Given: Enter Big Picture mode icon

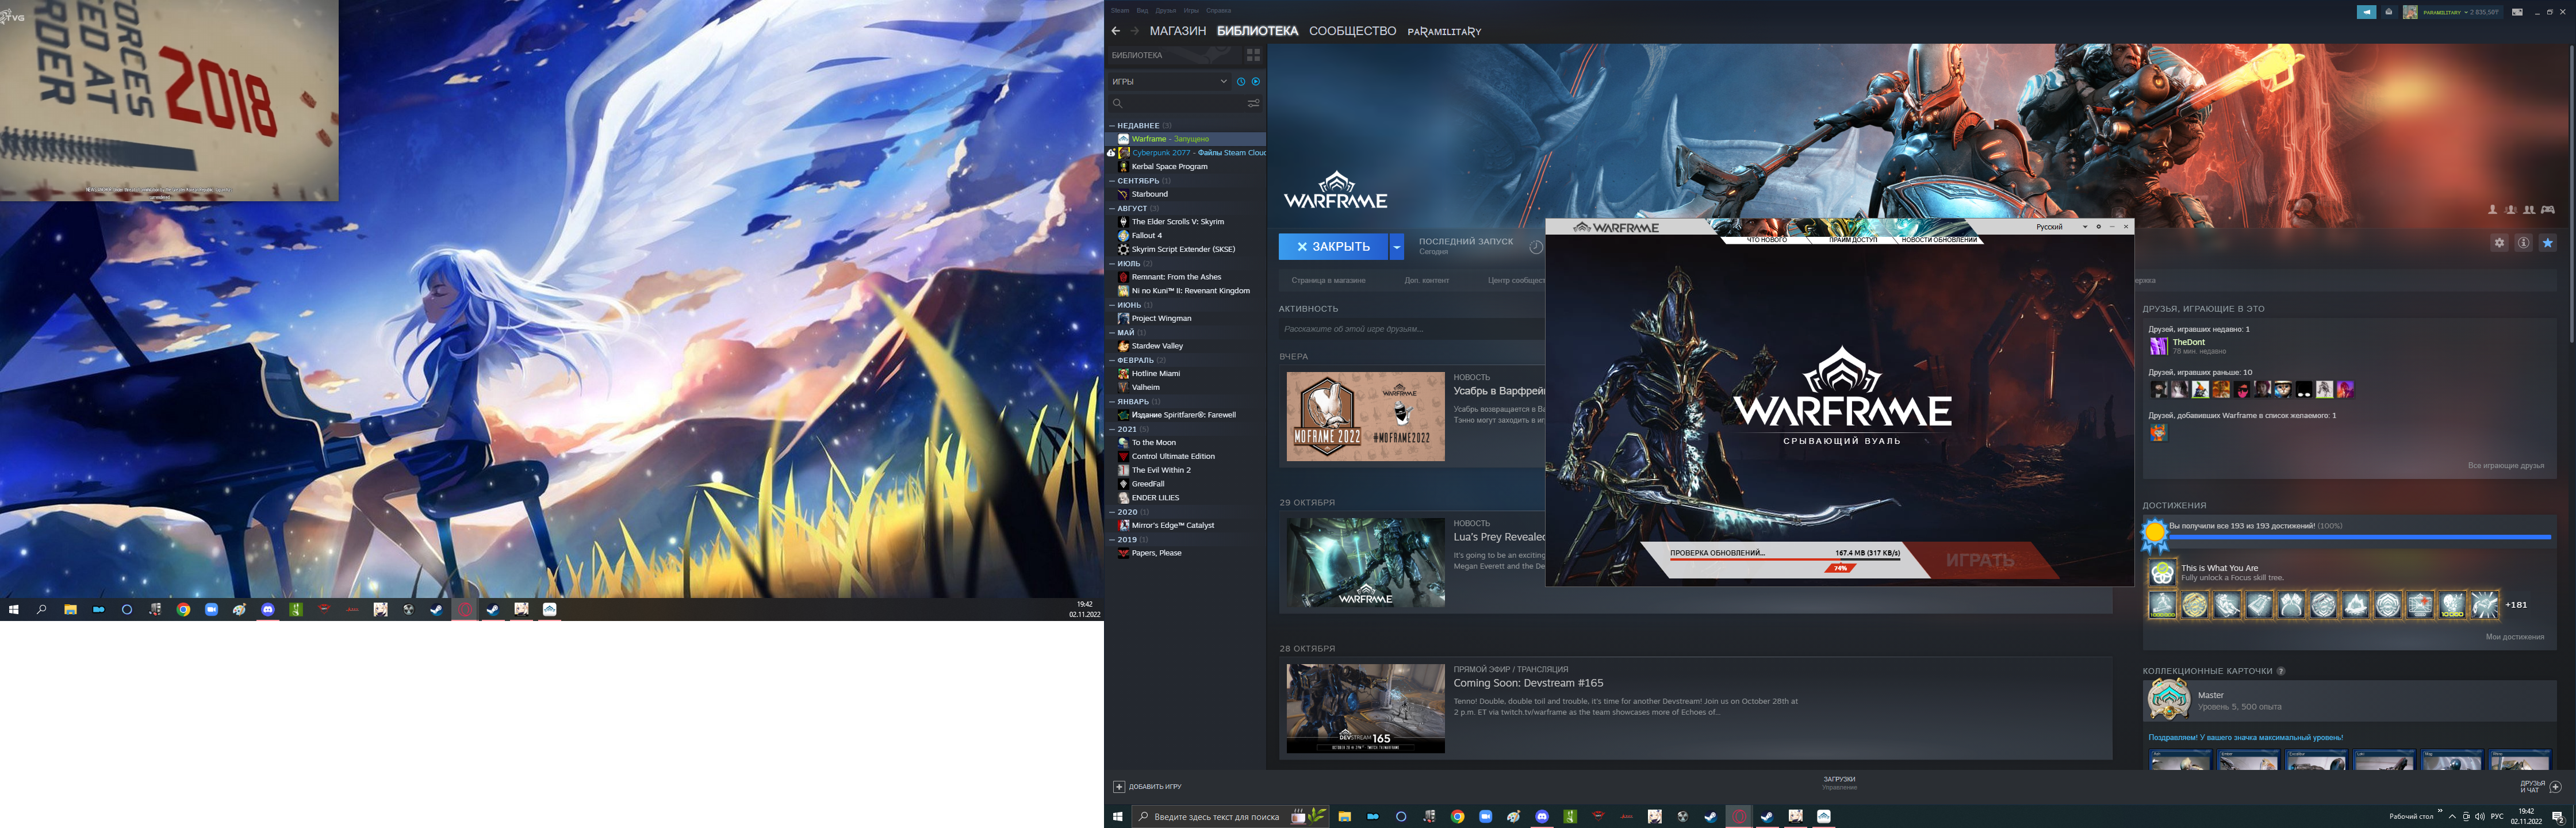Looking at the screenshot, I should [x=2517, y=12].
